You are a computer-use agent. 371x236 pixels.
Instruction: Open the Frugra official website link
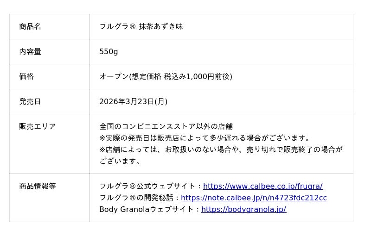coord(262,186)
